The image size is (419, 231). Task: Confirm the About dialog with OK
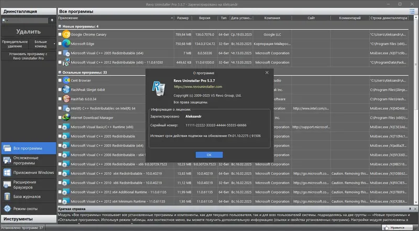click(209, 155)
